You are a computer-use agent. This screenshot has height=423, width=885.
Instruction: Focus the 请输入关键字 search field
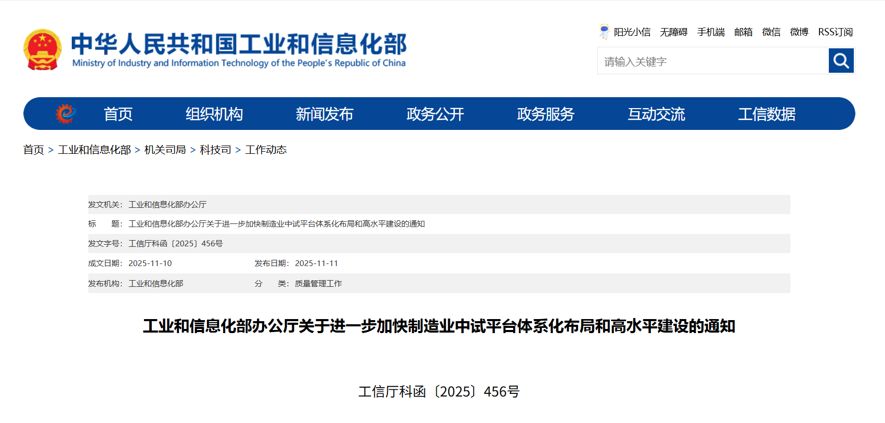[712, 61]
